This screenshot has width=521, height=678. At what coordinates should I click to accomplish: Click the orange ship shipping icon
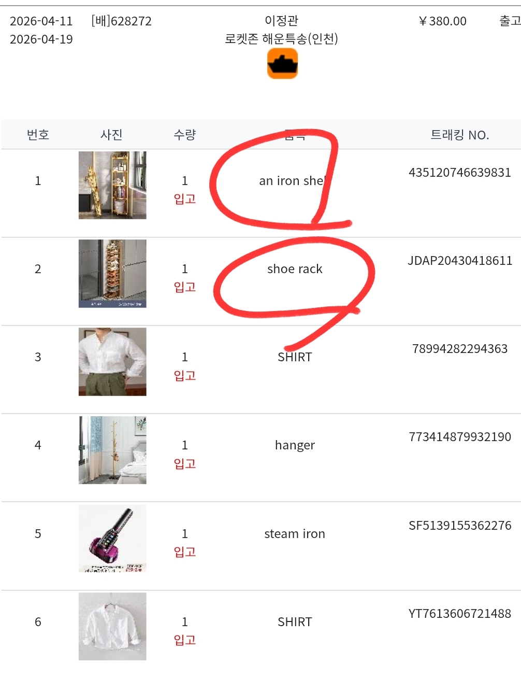pos(282,63)
